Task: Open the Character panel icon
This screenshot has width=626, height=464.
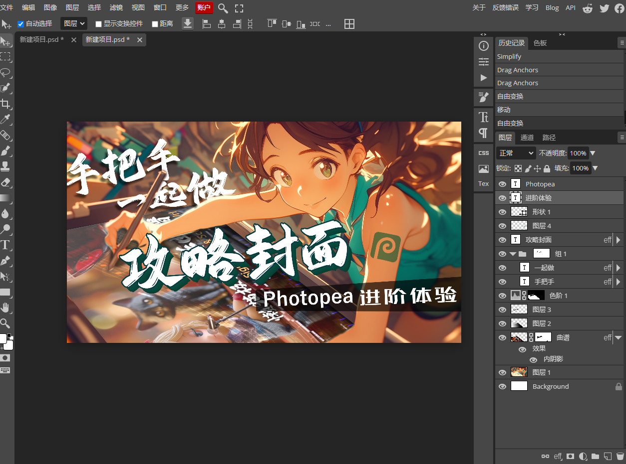Action: coord(484,117)
